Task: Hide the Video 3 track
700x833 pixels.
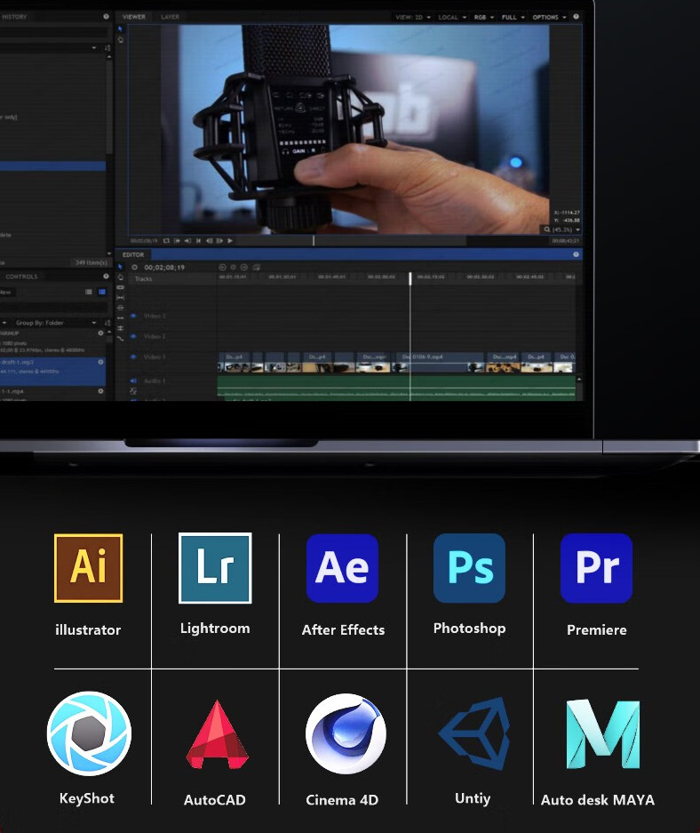Action: (x=133, y=316)
